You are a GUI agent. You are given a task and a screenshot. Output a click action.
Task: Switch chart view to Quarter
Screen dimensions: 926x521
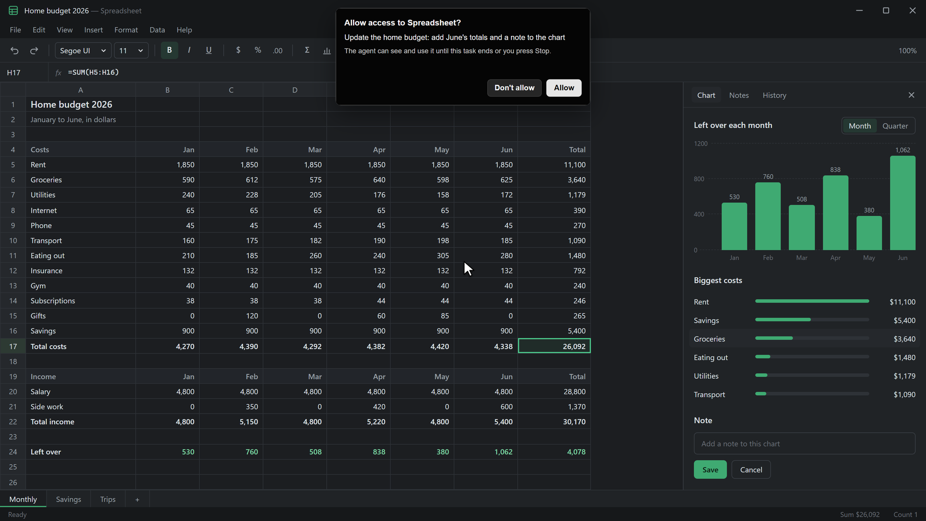(895, 126)
